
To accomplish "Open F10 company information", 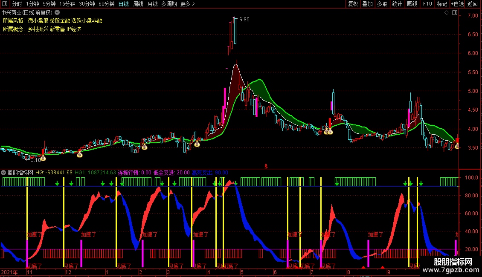I will pos(427,4).
